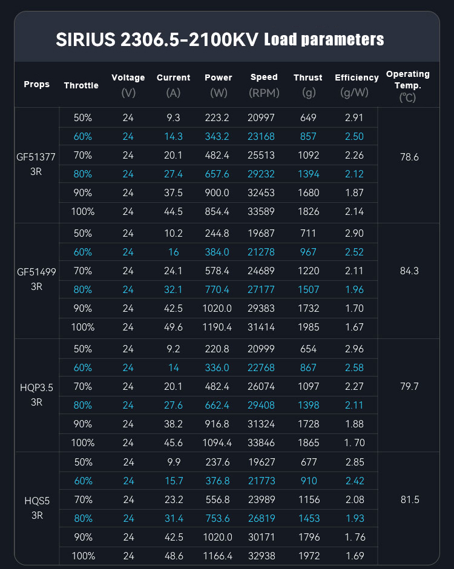
Task: Click the GF51377 3R prop label
Action: click(x=36, y=165)
